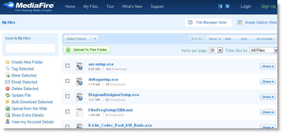Open Support in top navigation

click(x=157, y=7)
